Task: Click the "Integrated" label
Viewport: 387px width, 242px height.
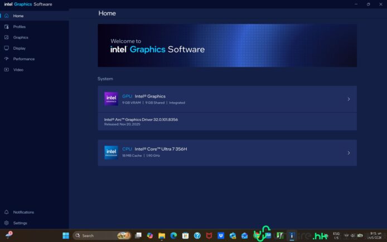Action: 177,103
